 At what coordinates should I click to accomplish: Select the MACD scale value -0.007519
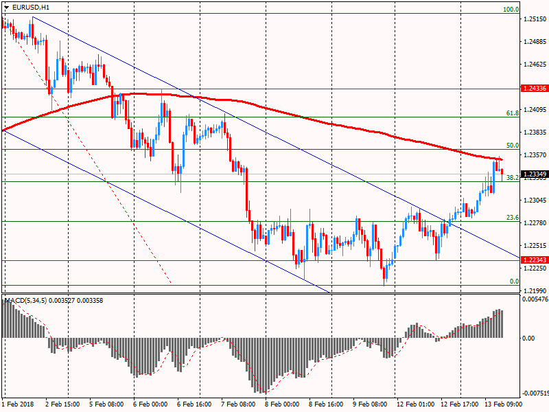pos(535,393)
